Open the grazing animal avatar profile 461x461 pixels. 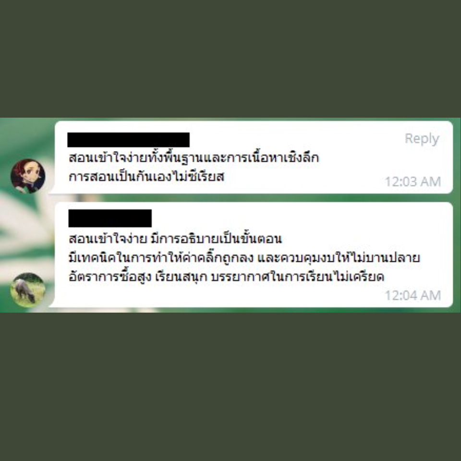click(28, 290)
